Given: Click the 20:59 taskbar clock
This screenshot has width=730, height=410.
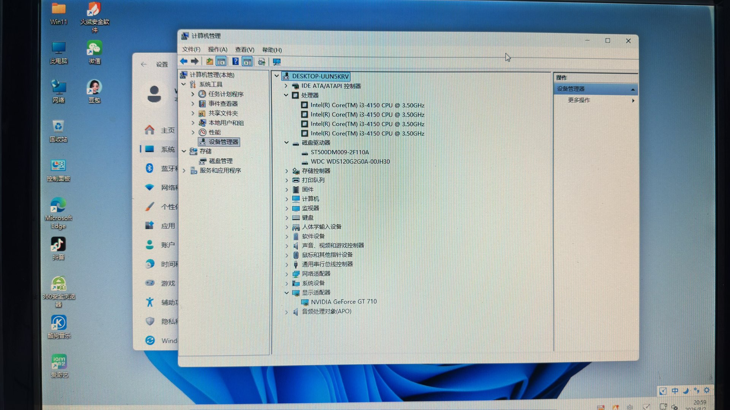Looking at the screenshot, I should pyautogui.click(x=700, y=403).
